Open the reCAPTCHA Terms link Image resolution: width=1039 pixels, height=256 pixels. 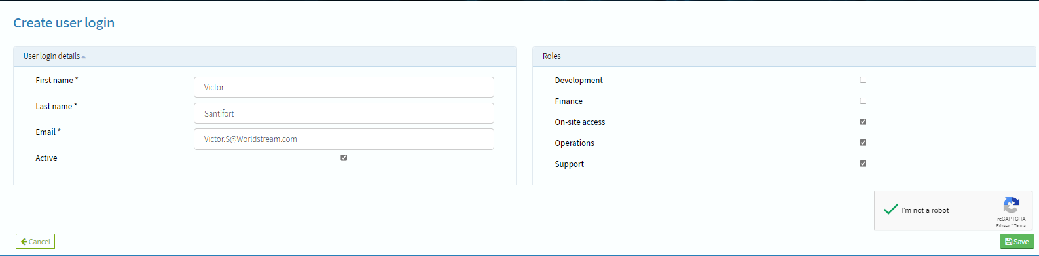(1020, 225)
